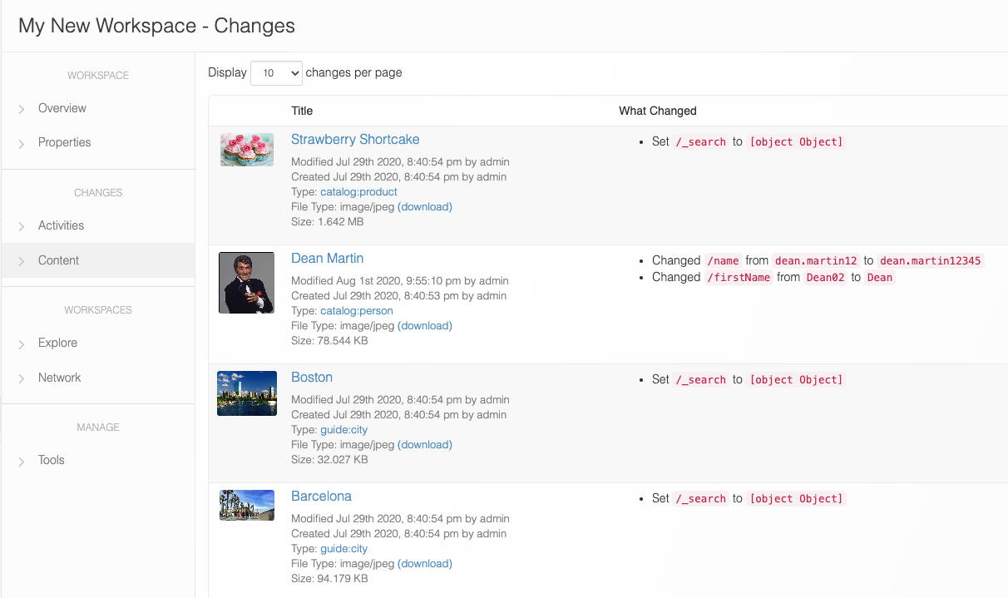
Task: Click the catalog:person type link
Action: point(357,311)
